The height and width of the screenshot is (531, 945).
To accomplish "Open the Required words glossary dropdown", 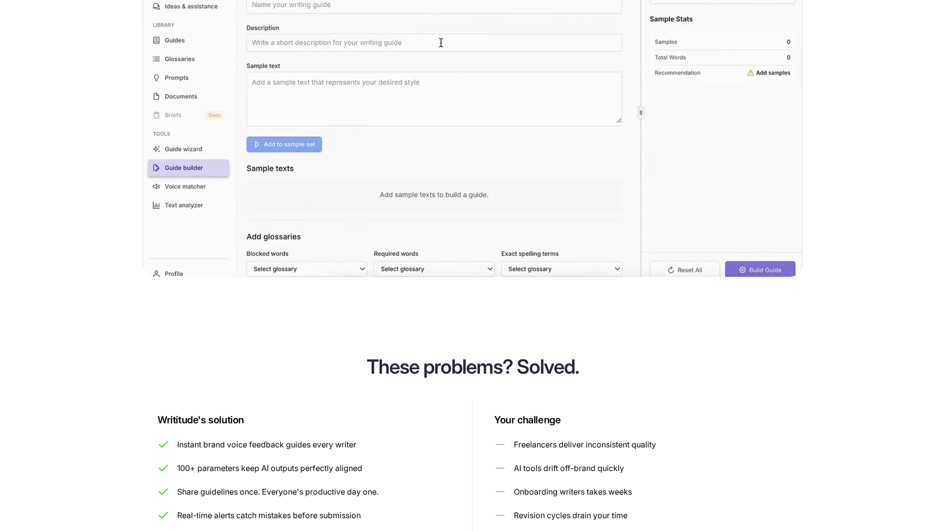I will coord(434,269).
